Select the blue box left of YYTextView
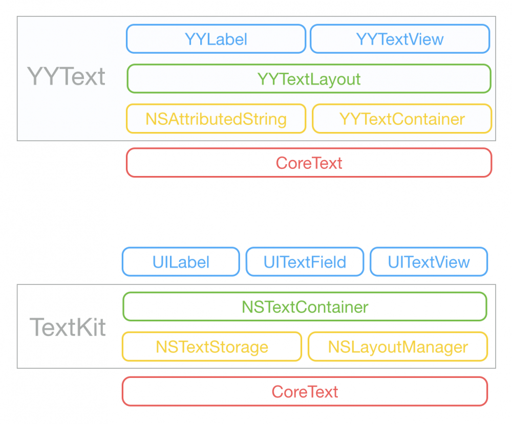512x424 pixels. [216, 39]
